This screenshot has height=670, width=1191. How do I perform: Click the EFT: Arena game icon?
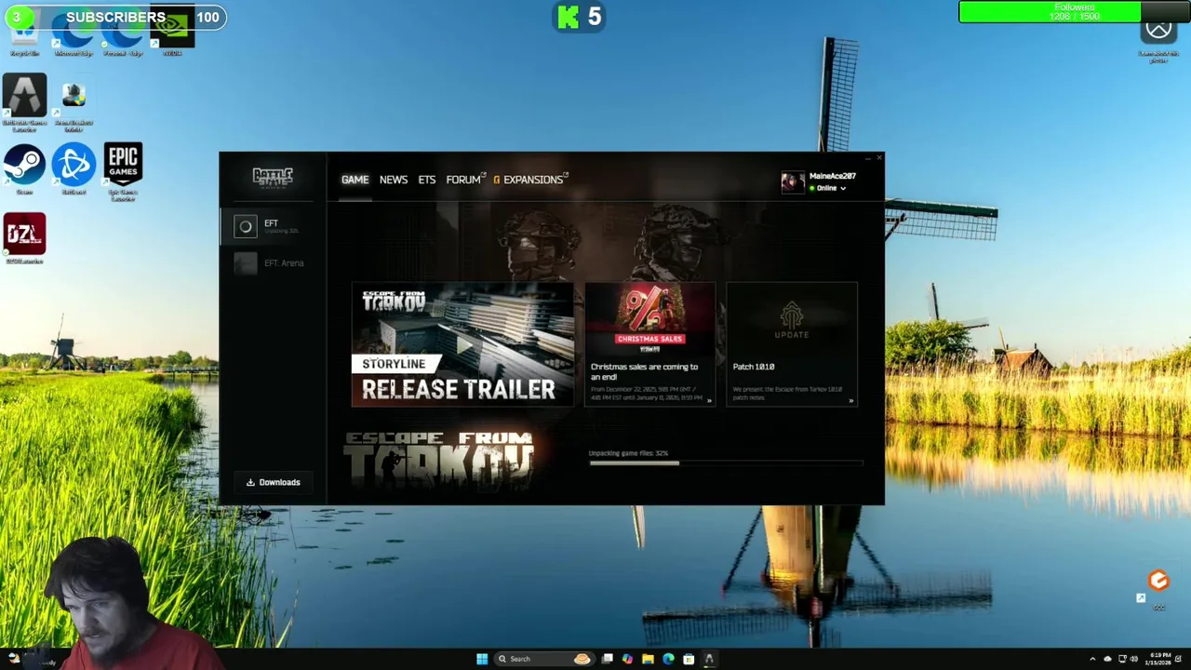tap(245, 263)
